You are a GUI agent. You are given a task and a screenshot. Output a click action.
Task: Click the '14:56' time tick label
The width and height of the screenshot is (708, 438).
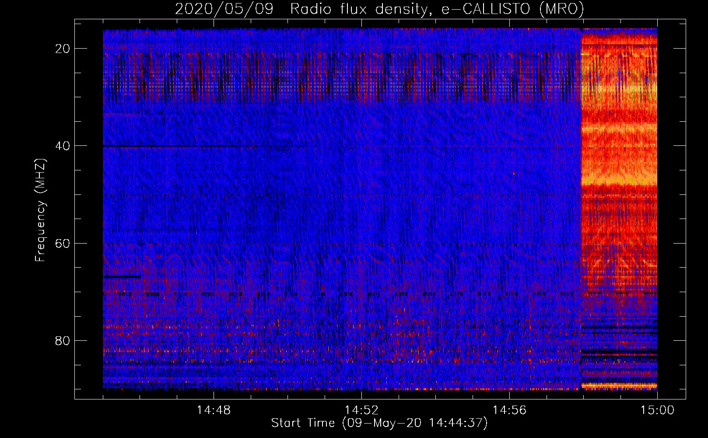pyautogui.click(x=509, y=410)
